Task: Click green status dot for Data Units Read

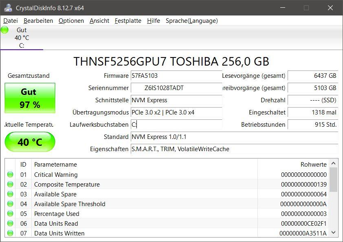Action: coord(10,223)
